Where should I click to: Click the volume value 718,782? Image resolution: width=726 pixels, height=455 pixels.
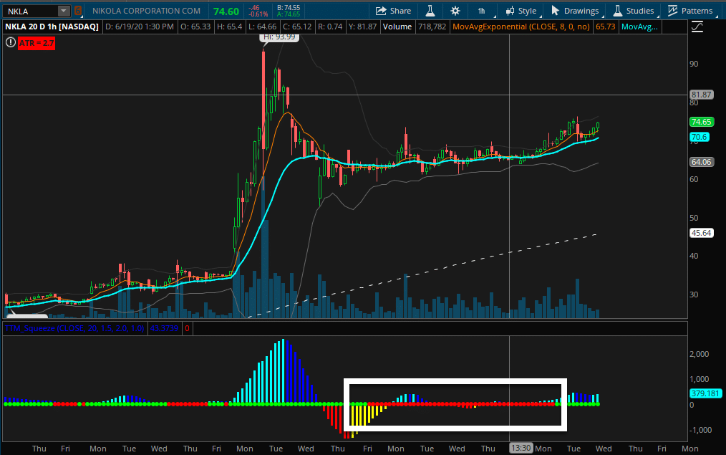click(432, 27)
